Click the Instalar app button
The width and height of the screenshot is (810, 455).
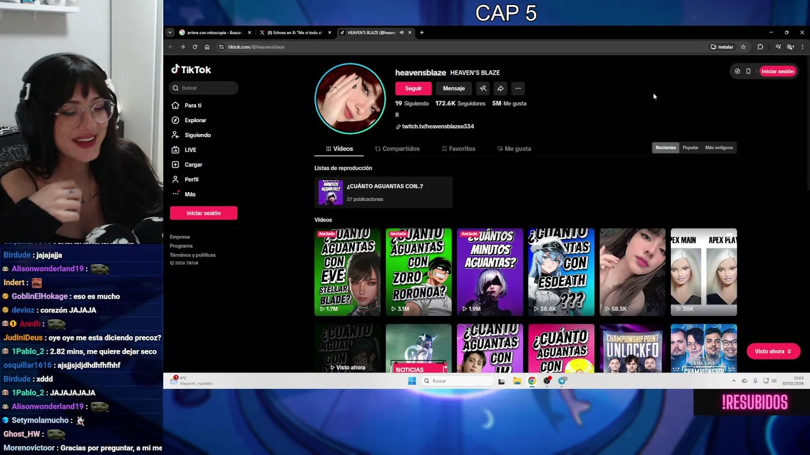tap(721, 47)
